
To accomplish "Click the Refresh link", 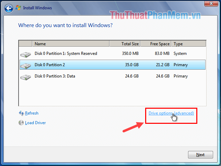I will point(32,113).
